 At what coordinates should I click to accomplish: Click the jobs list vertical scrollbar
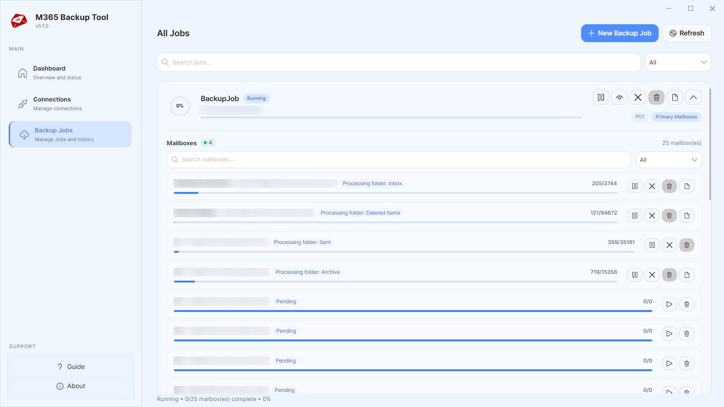[x=710, y=144]
